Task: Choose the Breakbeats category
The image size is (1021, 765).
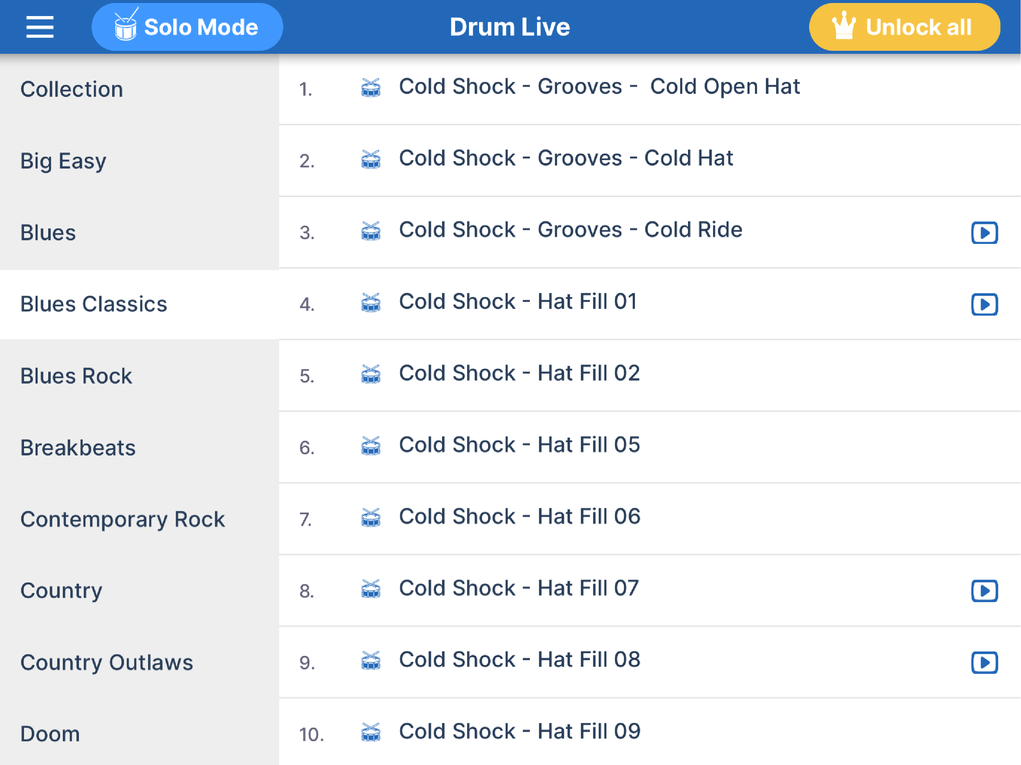Action: [78, 447]
